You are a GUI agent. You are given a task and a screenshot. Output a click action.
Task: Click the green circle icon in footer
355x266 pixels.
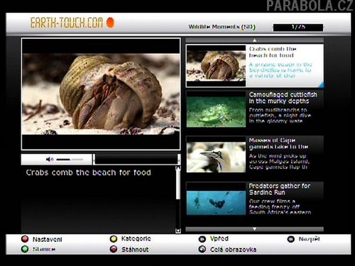tap(25, 249)
